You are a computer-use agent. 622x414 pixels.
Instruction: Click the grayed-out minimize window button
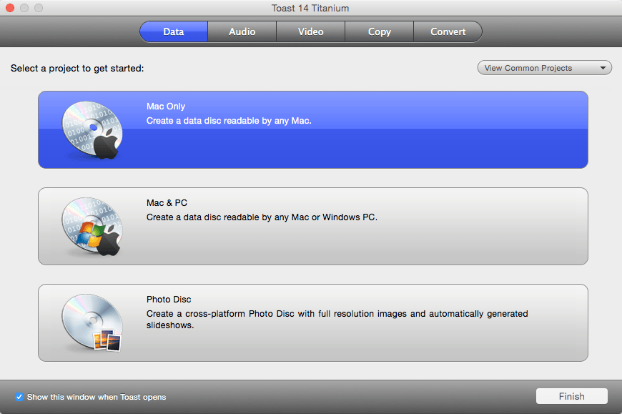24,8
